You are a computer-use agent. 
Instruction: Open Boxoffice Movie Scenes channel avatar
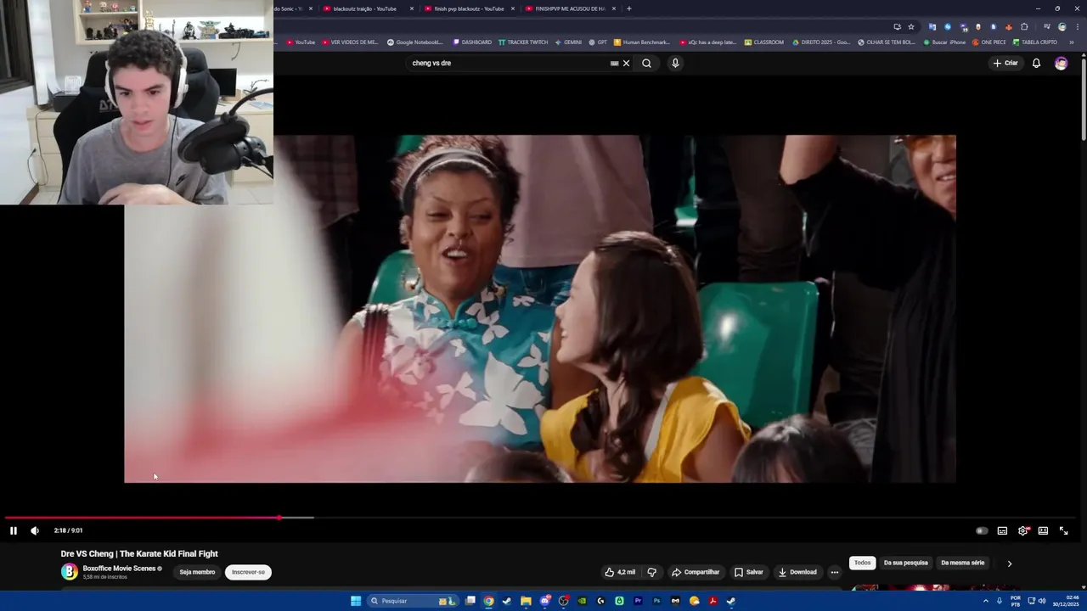tap(69, 572)
